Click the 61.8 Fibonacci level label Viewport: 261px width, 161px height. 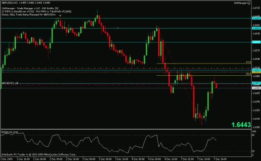[248, 62]
